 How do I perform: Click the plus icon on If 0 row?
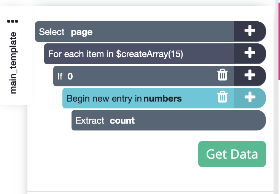coord(250,76)
